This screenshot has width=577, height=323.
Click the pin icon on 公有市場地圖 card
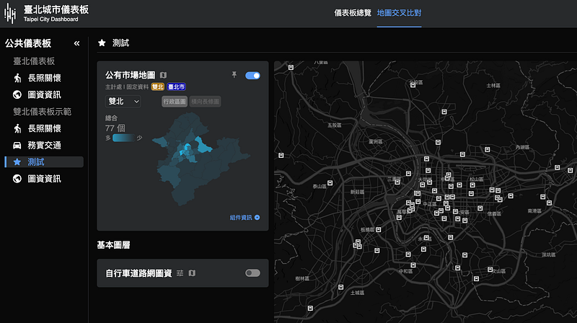234,75
